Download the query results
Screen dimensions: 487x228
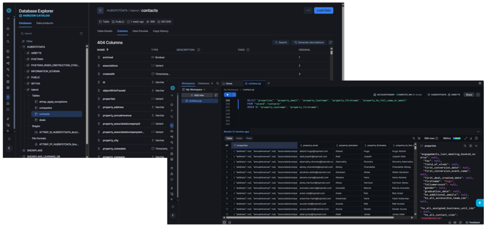(471, 138)
